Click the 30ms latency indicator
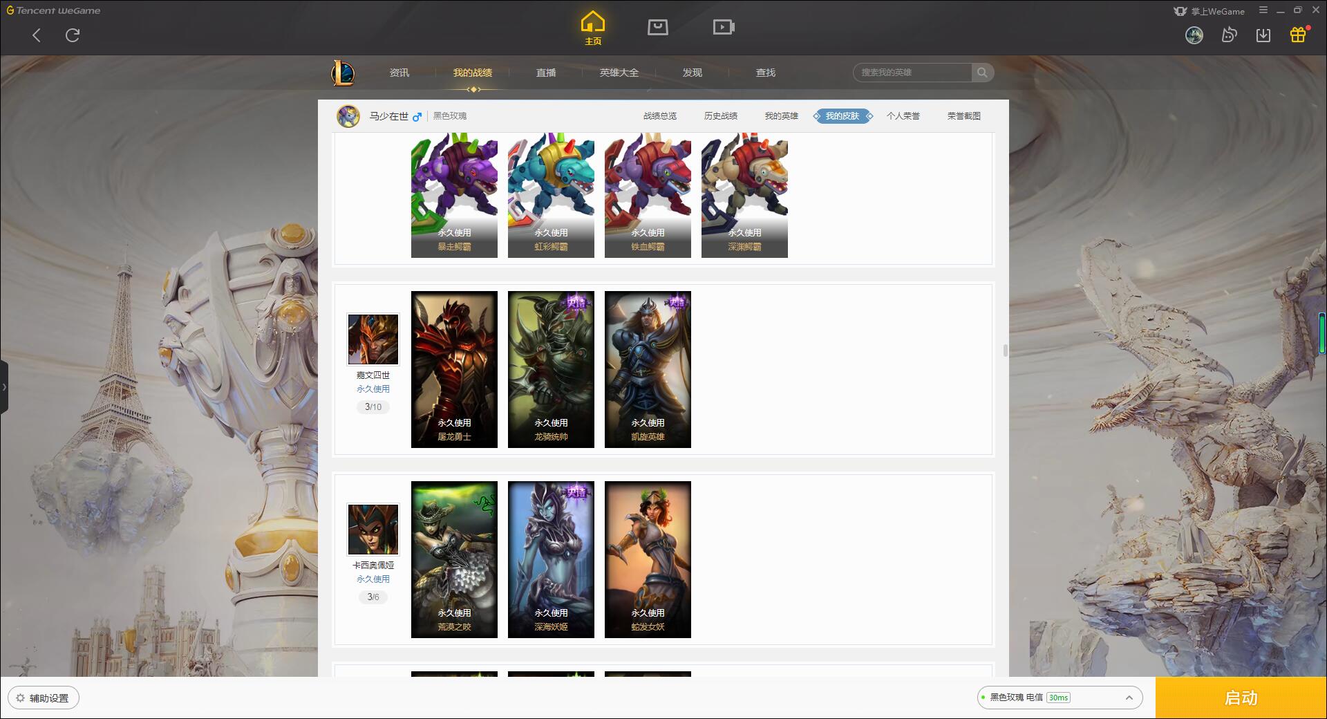This screenshot has width=1327, height=719. tap(1058, 698)
